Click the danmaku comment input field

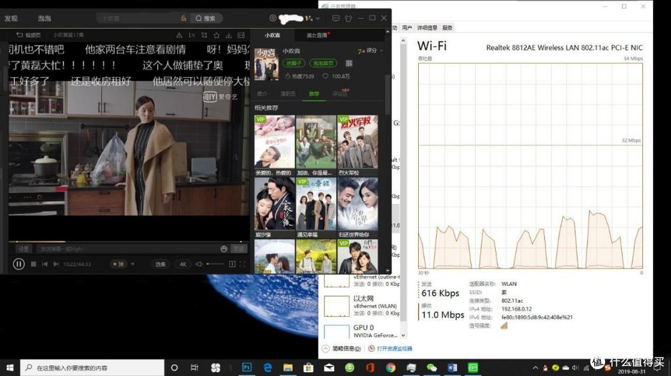click(127, 249)
